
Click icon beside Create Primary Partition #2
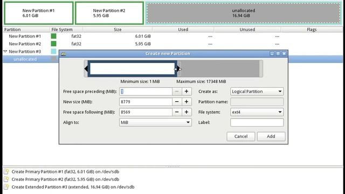point(6,179)
